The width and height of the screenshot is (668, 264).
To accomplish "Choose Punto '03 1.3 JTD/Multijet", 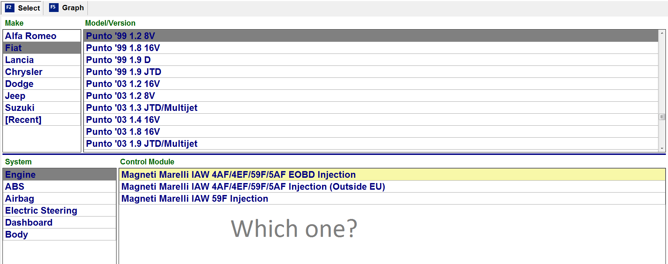I will point(142,108).
